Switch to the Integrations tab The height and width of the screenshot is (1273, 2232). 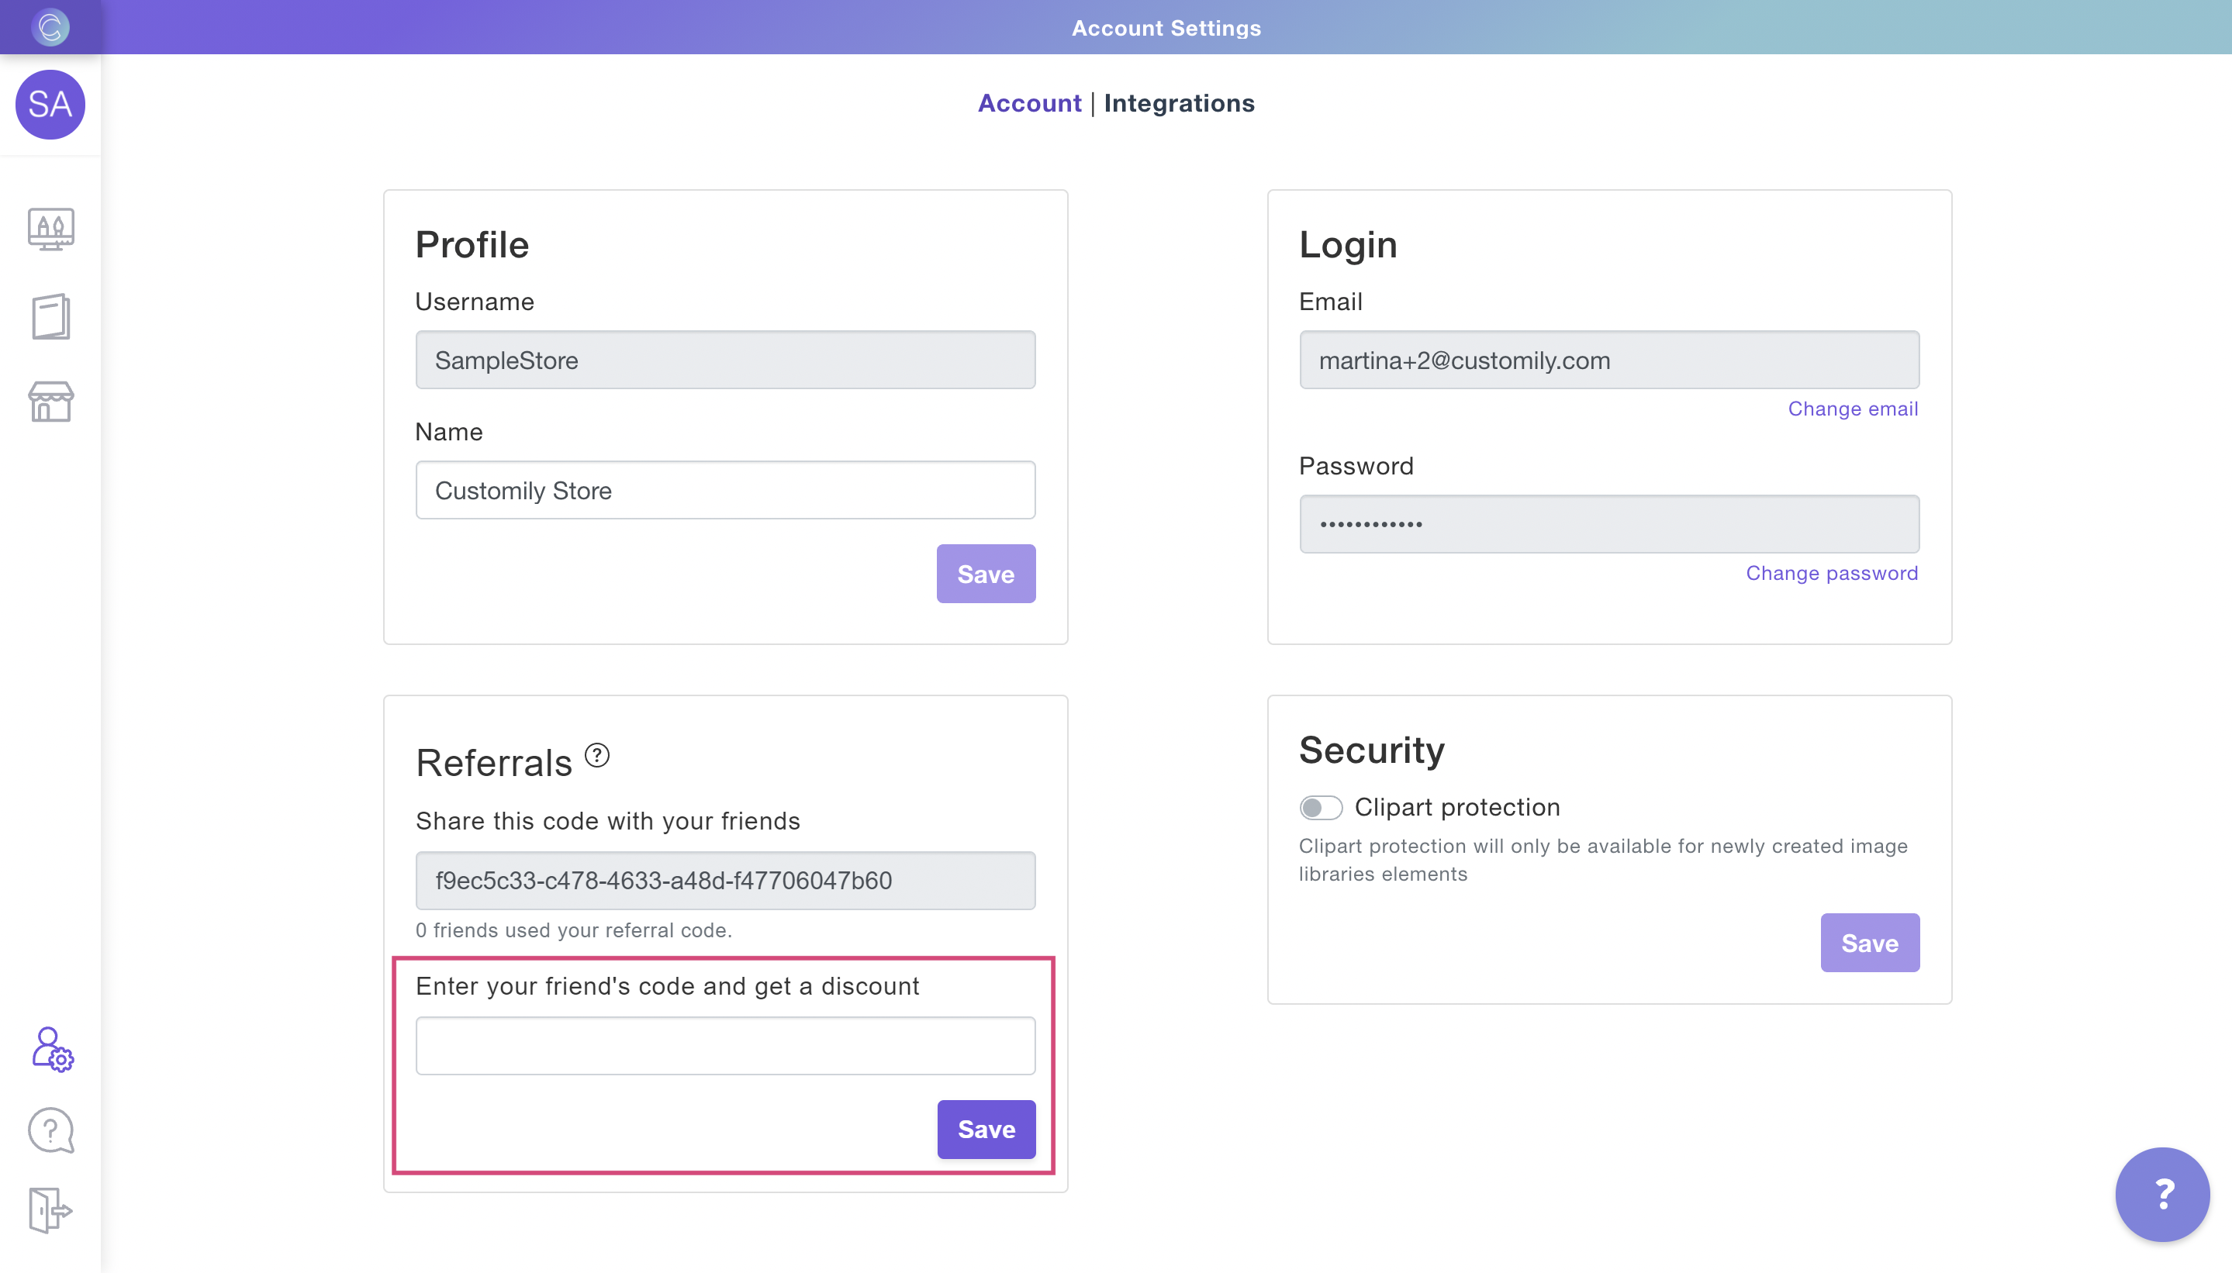tap(1178, 103)
